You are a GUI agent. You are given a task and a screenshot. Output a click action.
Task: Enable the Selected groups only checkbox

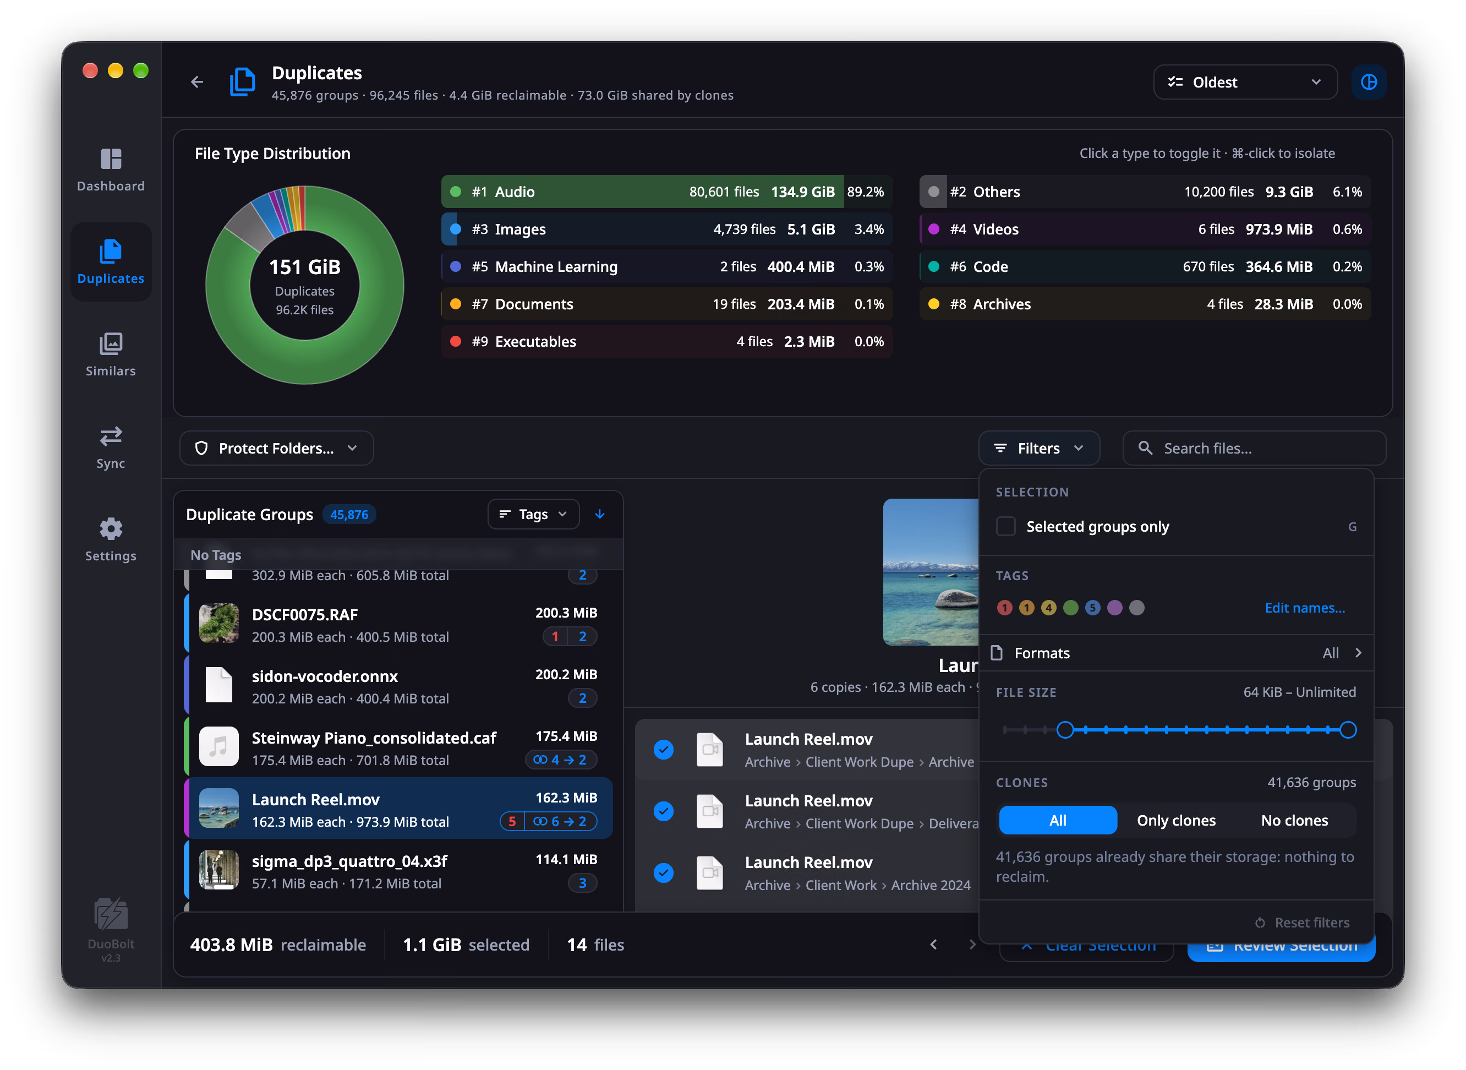point(1005,527)
